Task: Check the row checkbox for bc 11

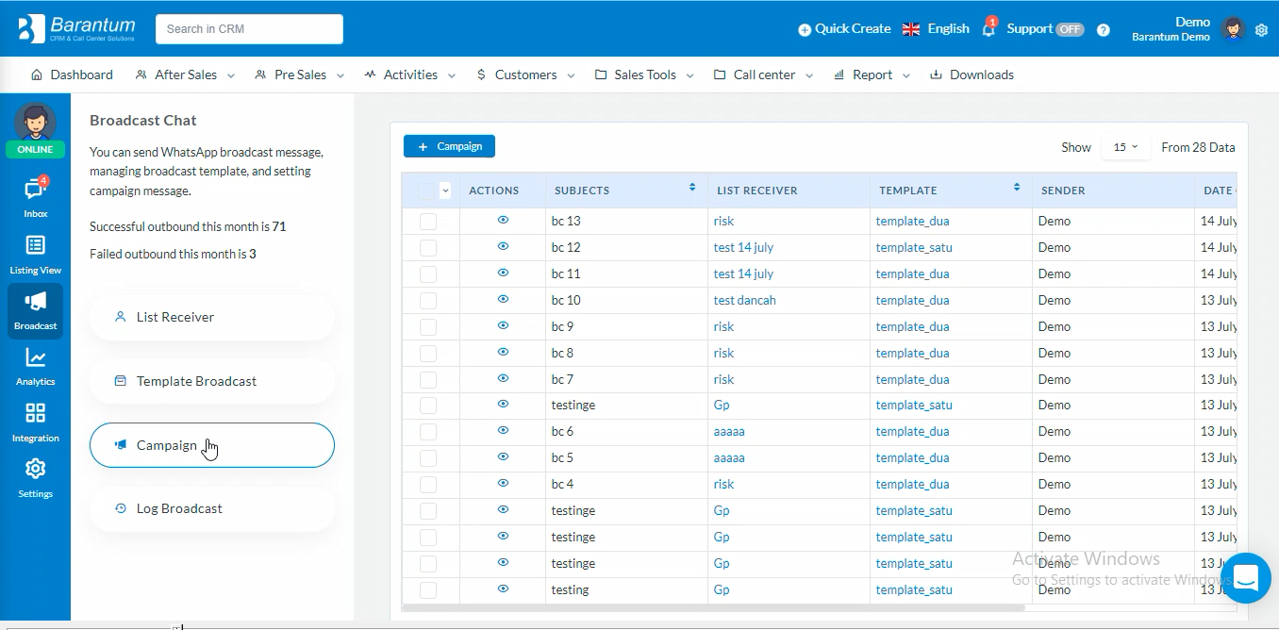Action: coord(428,274)
